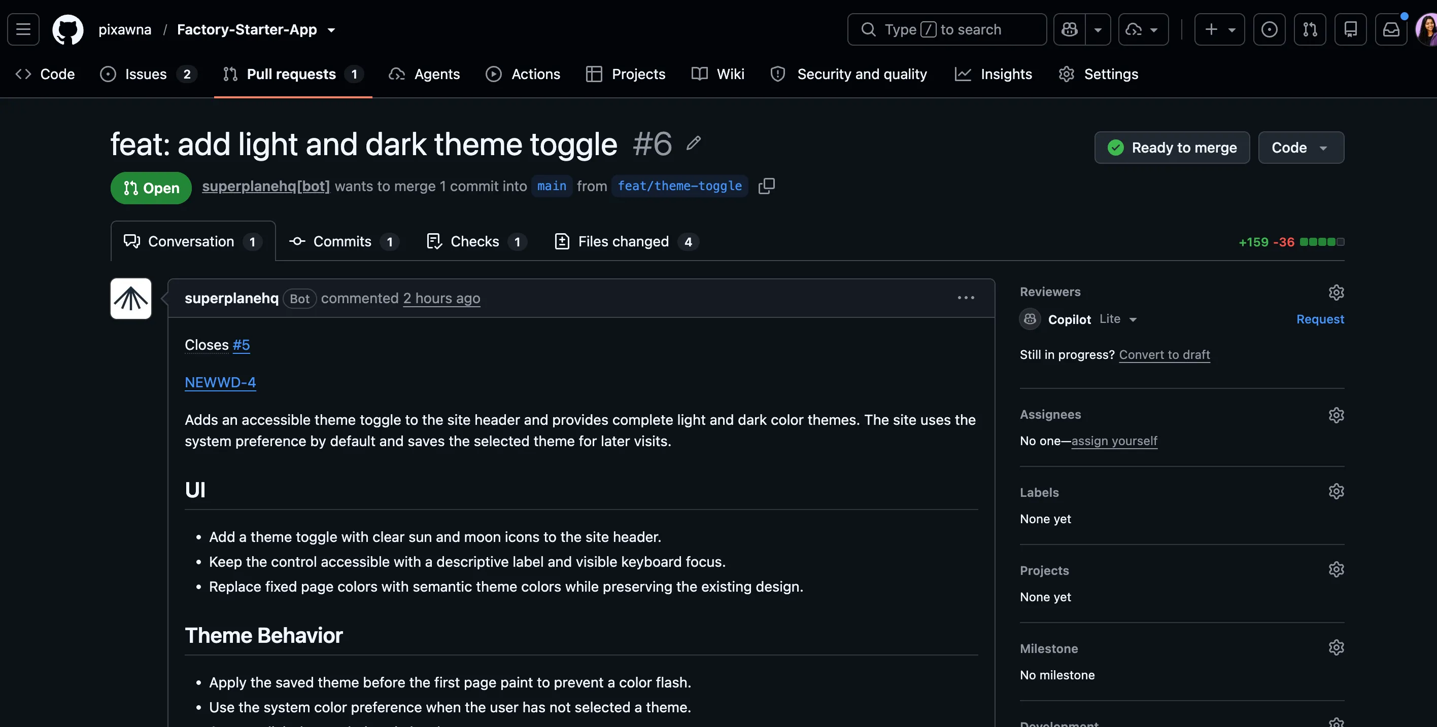Click the Bot label badge
This screenshot has height=727, width=1437.
(x=299, y=299)
